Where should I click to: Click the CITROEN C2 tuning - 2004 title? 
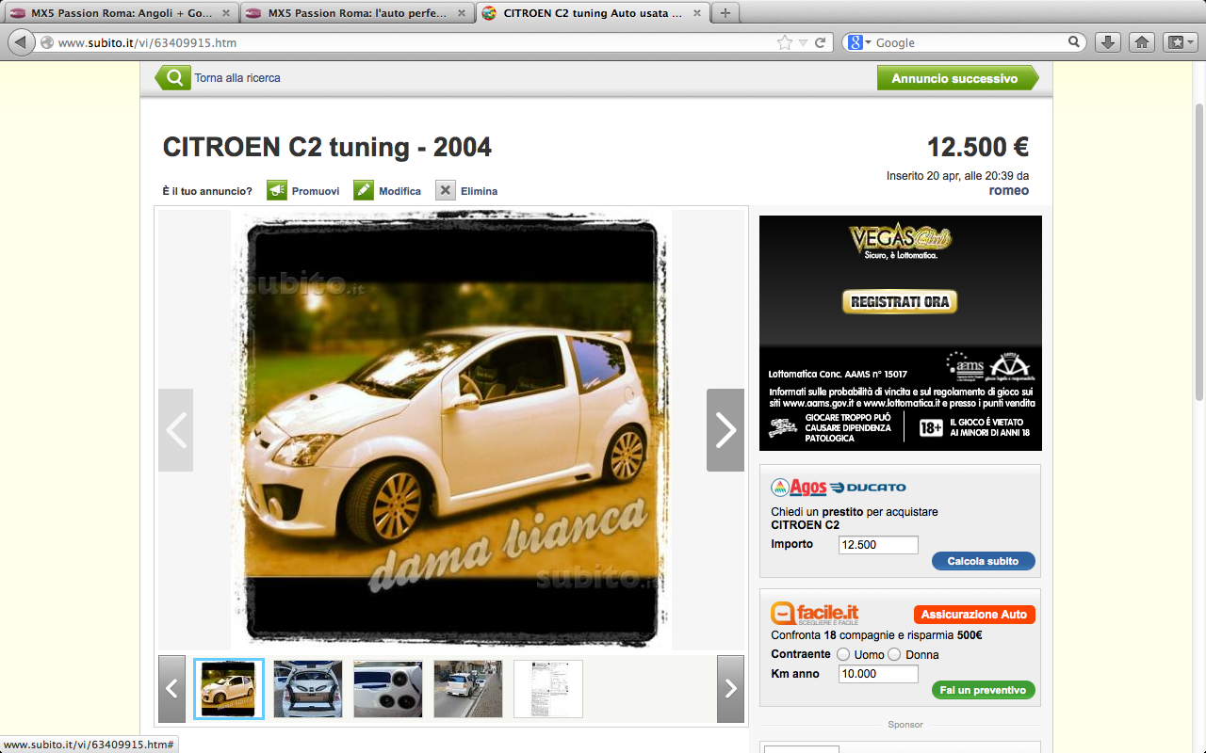click(327, 147)
